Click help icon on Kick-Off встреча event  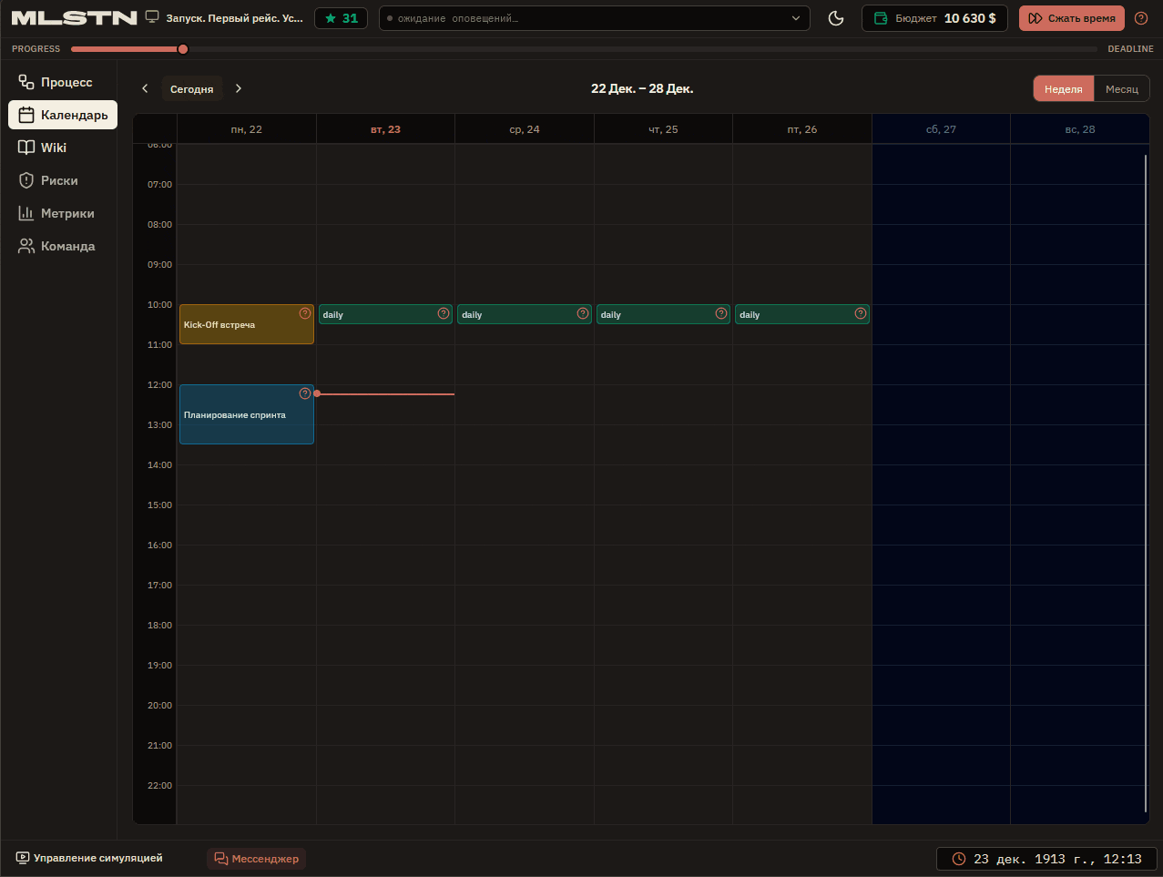click(305, 313)
